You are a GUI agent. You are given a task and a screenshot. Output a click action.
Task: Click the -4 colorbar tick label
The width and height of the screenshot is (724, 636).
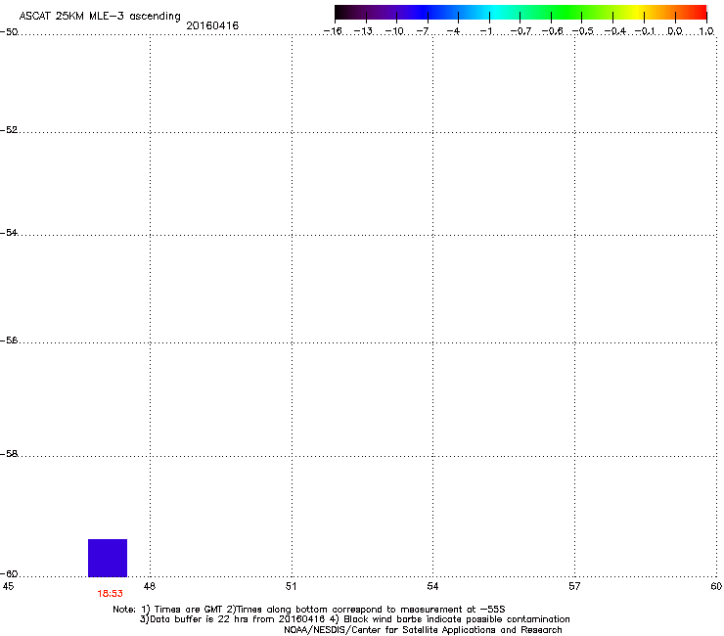[x=453, y=31]
